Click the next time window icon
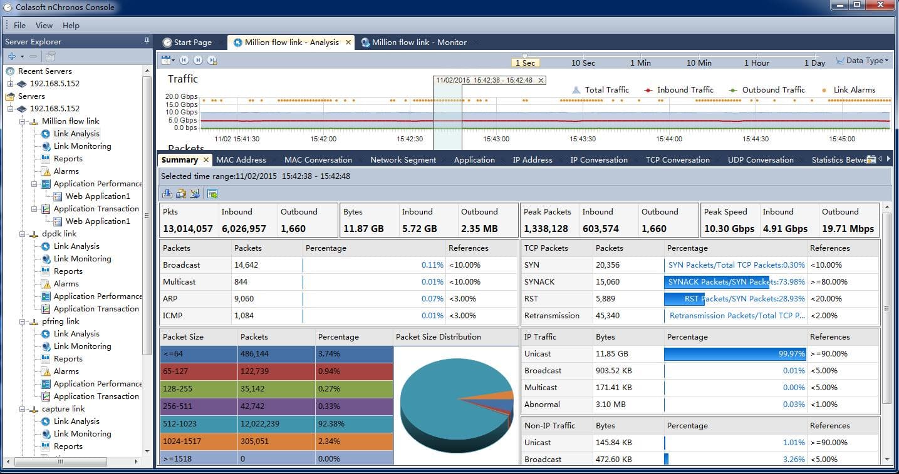 198,60
